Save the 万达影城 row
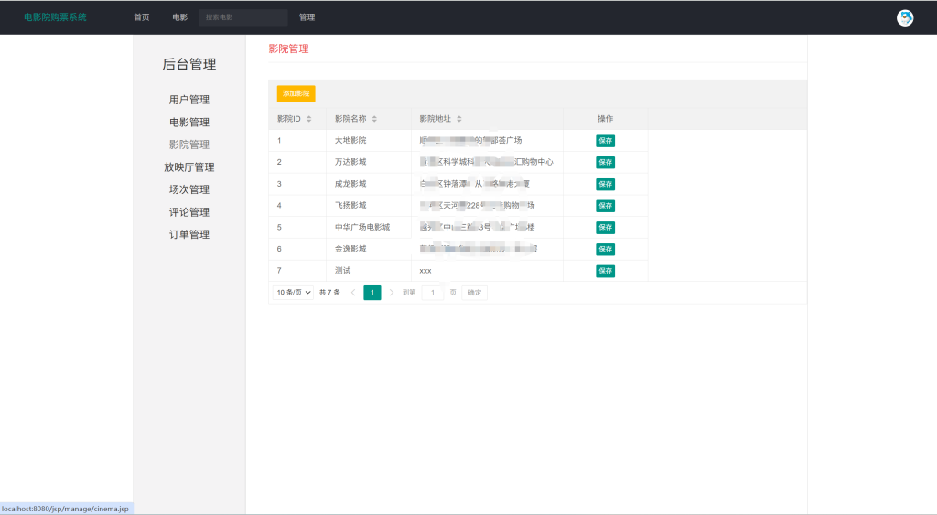 pyautogui.click(x=606, y=163)
